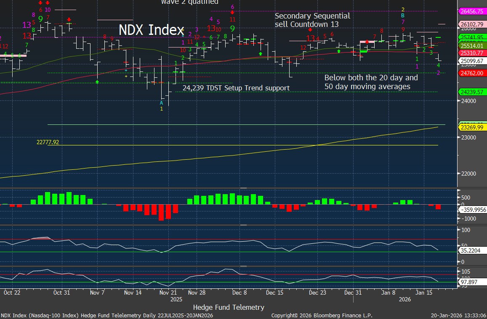Click the divider handle above the bottom indicator panel
The height and width of the screenshot is (319, 487).
pyautogui.click(x=243, y=266)
